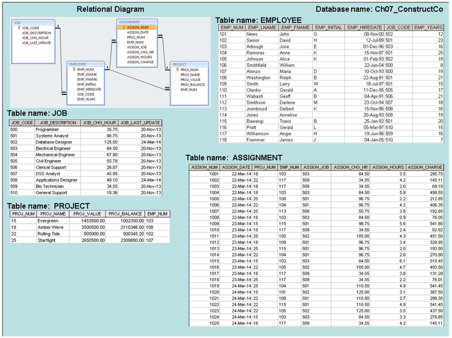Click the key icon beside EMP_NUM in EMPLOYEE box

pos(74,69)
